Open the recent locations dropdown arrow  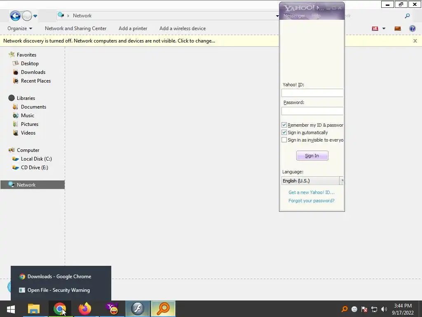(35, 16)
